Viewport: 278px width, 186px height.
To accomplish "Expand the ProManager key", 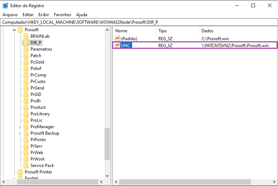I will click(x=20, y=127).
